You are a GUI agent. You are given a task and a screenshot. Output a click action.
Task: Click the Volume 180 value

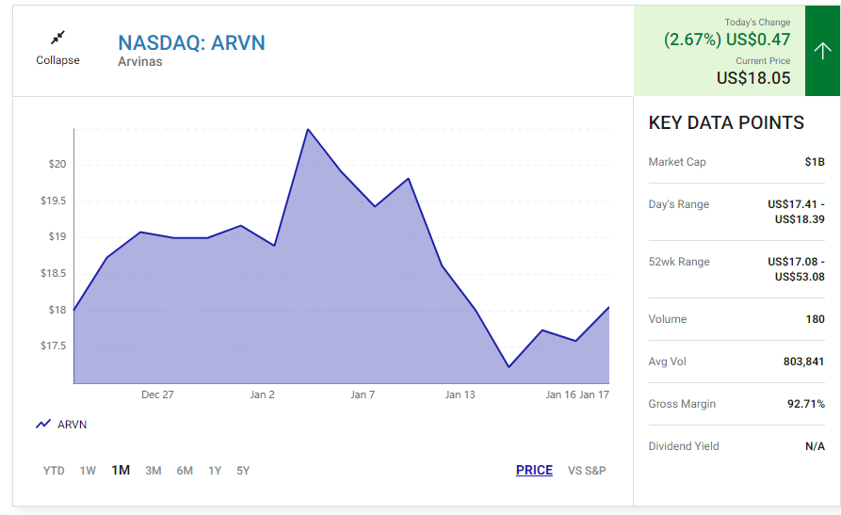tap(816, 319)
